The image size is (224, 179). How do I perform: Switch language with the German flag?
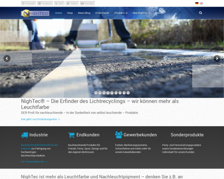pyautogui.click(x=197, y=3)
